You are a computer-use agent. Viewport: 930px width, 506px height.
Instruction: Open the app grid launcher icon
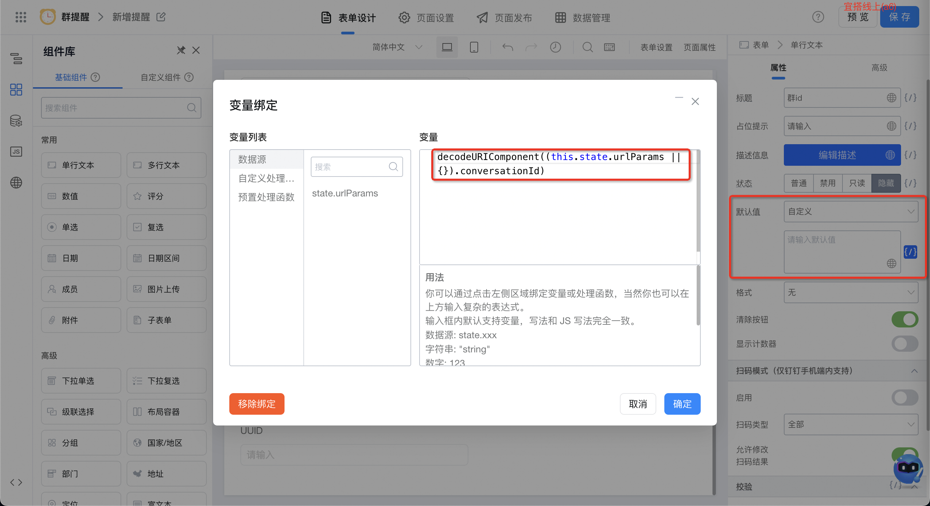coord(21,17)
